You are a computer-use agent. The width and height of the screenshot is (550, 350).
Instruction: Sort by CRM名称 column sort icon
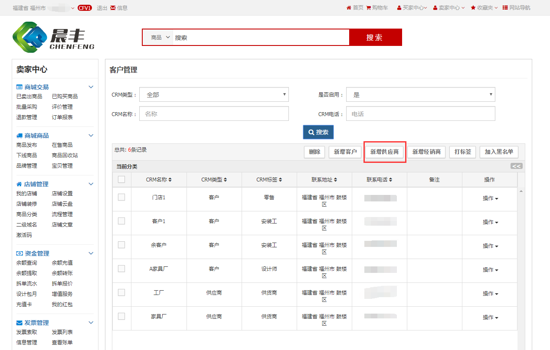coord(170,180)
